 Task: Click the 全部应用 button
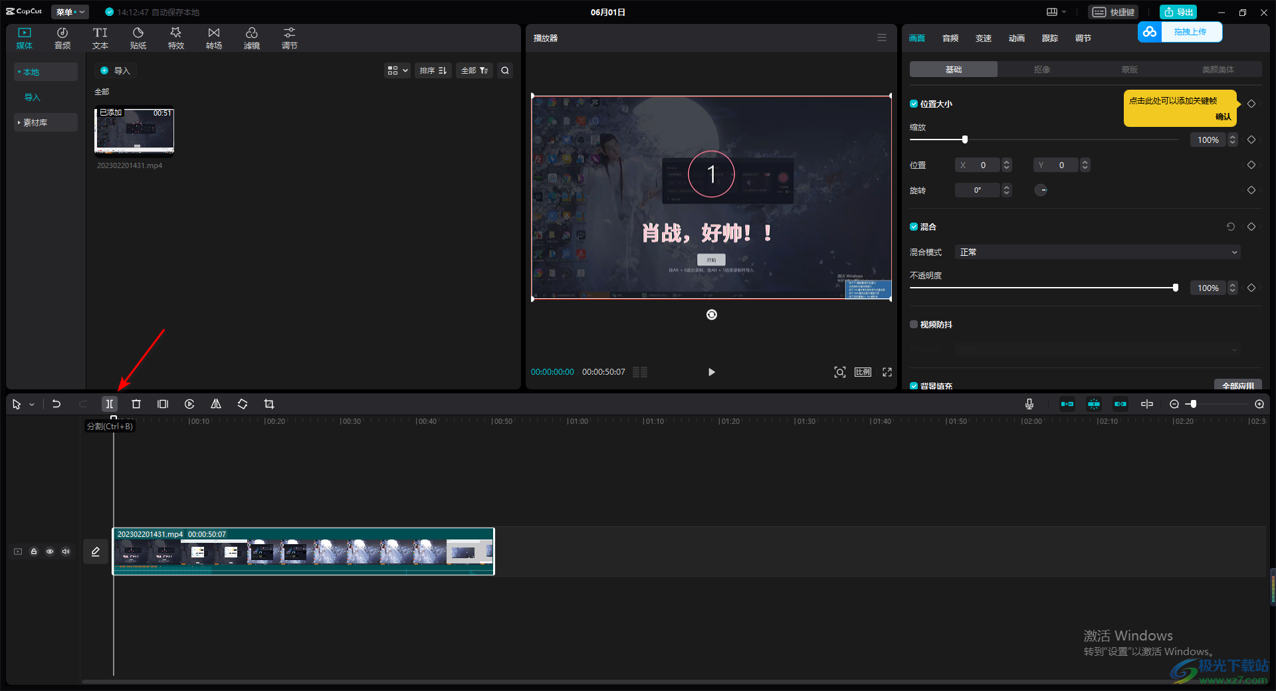[x=1238, y=385]
